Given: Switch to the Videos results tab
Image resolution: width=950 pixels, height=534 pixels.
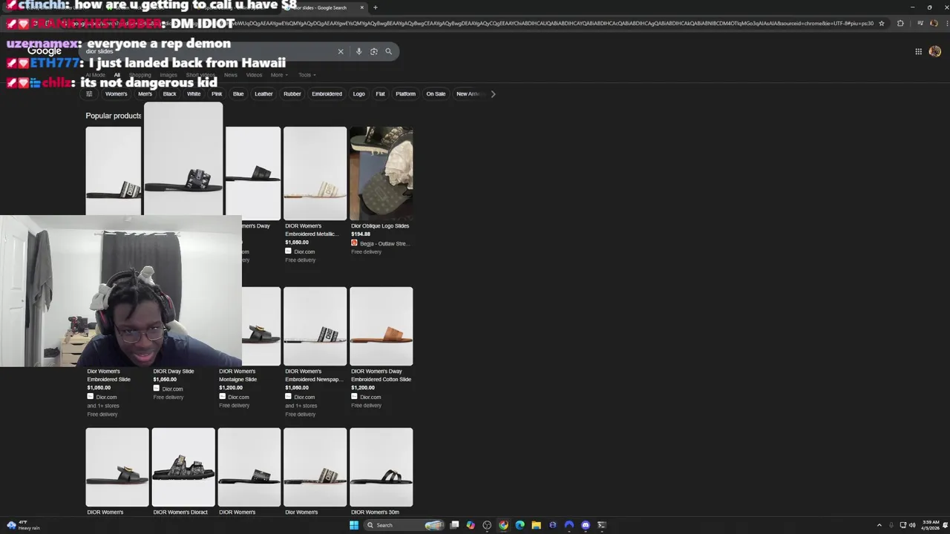Looking at the screenshot, I should tap(254, 75).
